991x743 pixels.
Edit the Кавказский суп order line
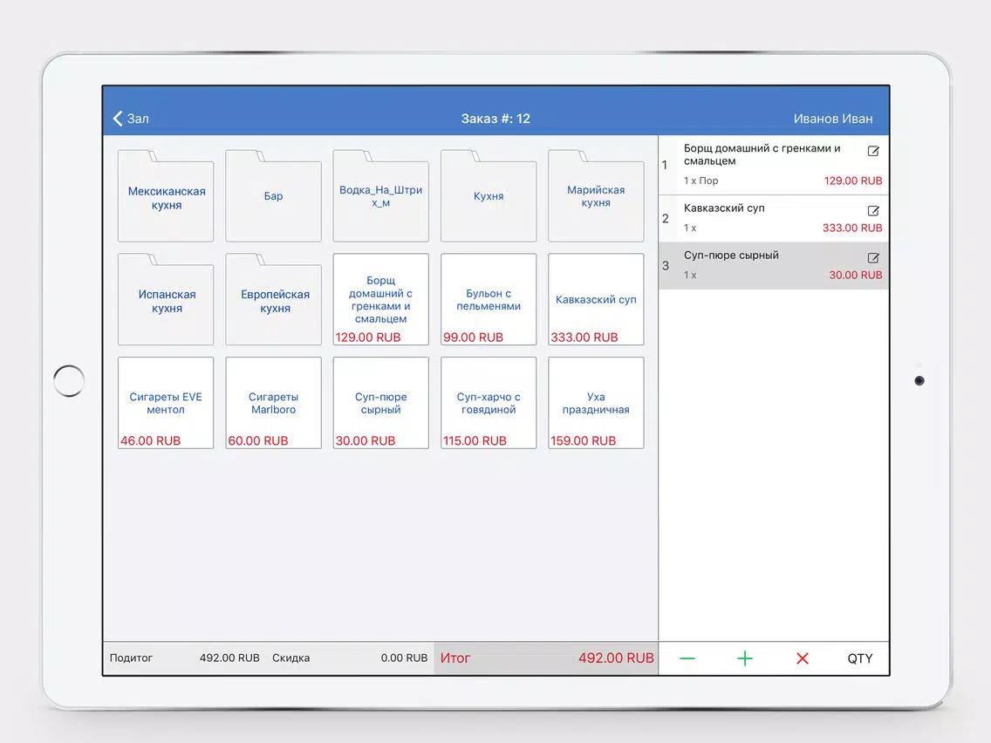point(873,210)
